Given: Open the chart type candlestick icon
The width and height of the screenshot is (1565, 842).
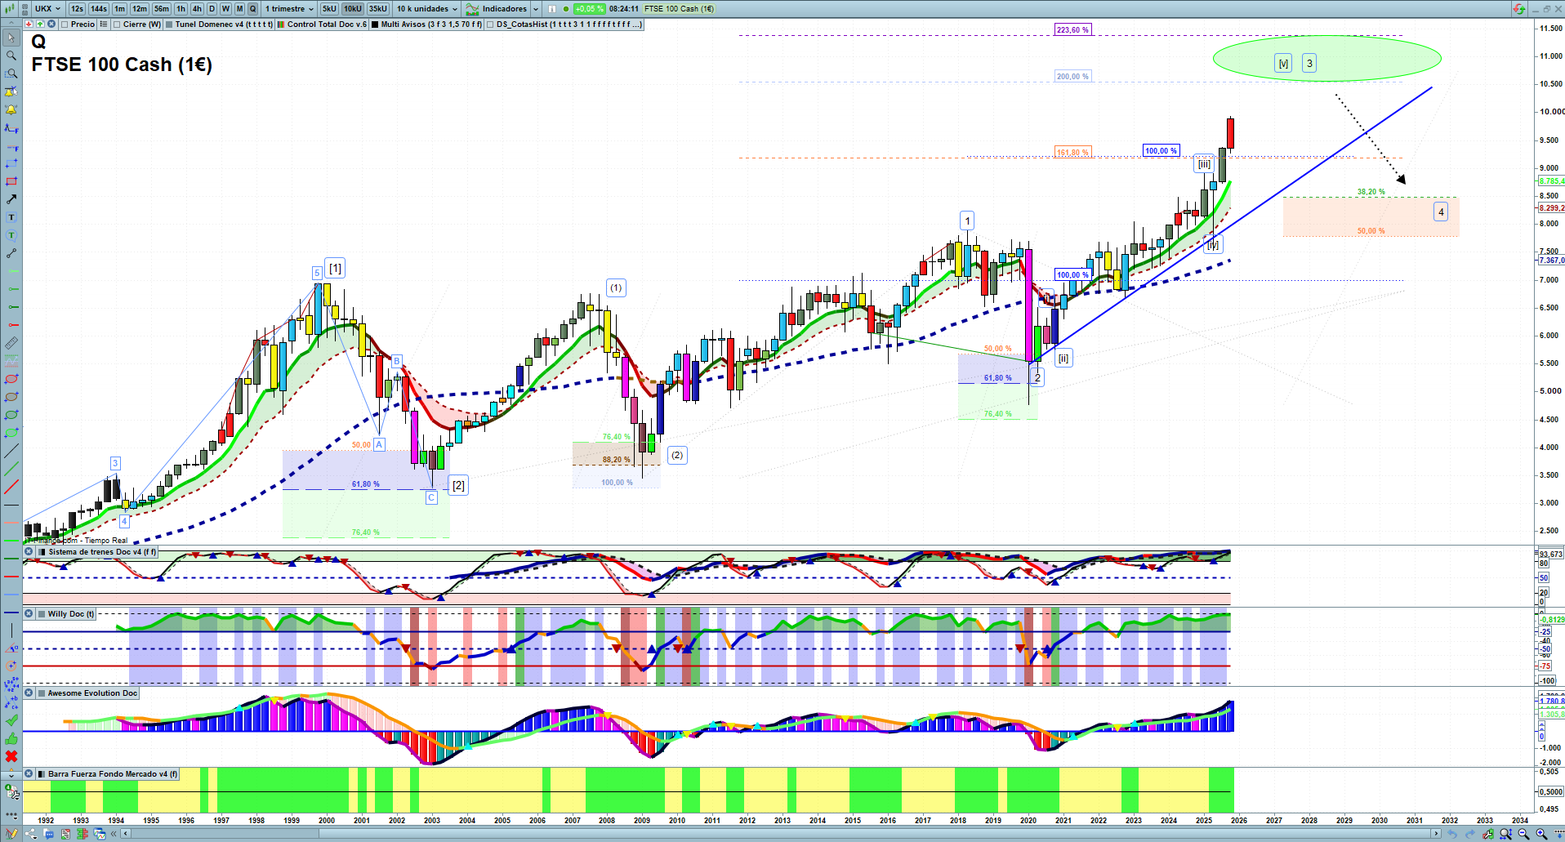Looking at the screenshot, I should pos(11,9).
